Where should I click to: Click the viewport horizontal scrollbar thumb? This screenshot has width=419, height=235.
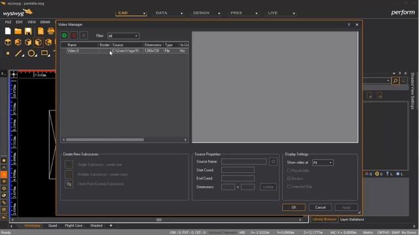(x=159, y=220)
